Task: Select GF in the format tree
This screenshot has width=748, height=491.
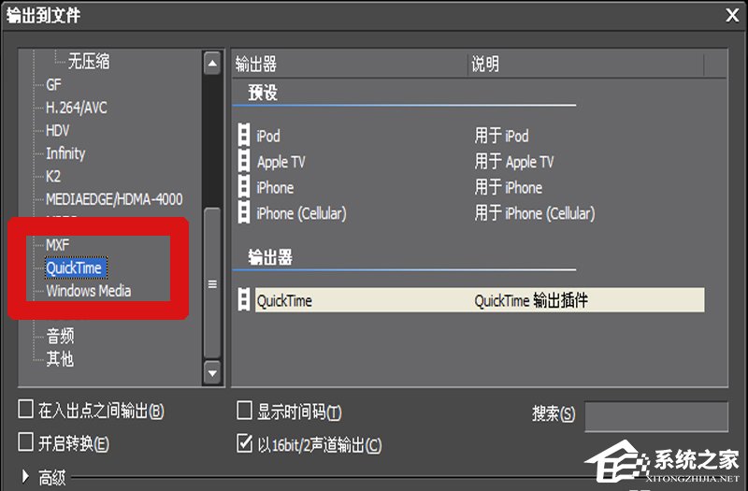Action: click(x=53, y=84)
